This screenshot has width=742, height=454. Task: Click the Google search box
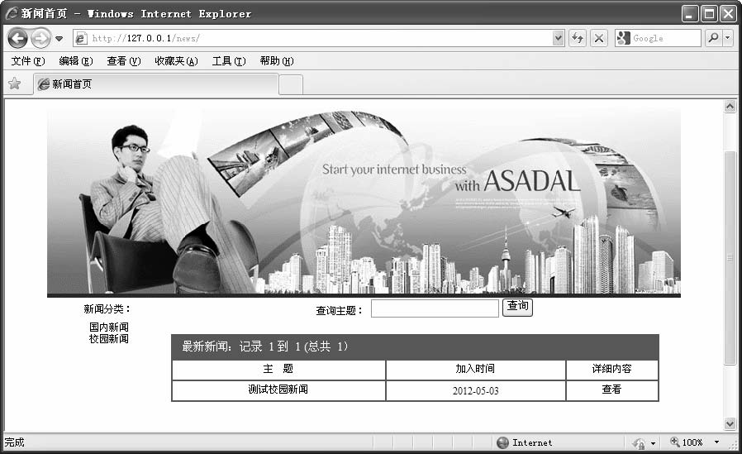tap(658, 38)
